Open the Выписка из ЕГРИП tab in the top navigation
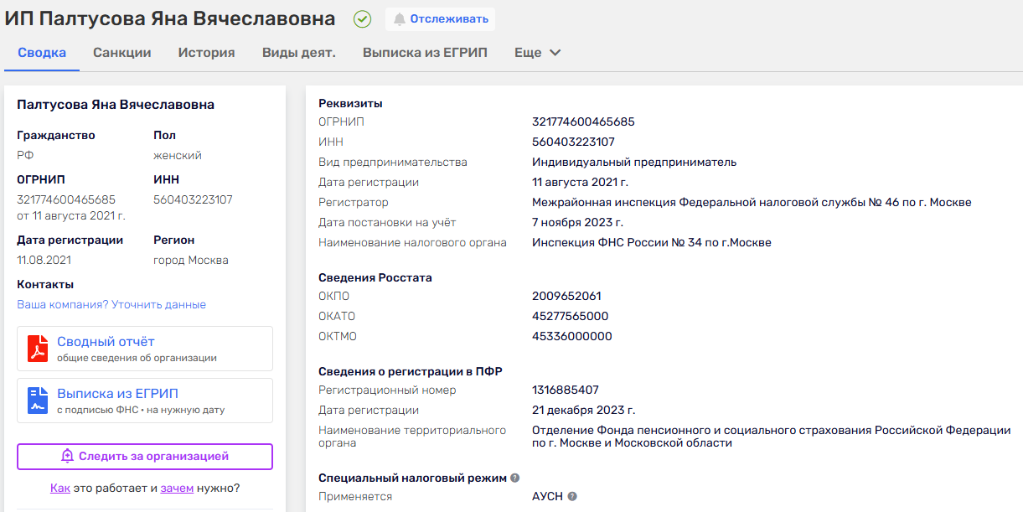1023x512 pixels. point(425,53)
